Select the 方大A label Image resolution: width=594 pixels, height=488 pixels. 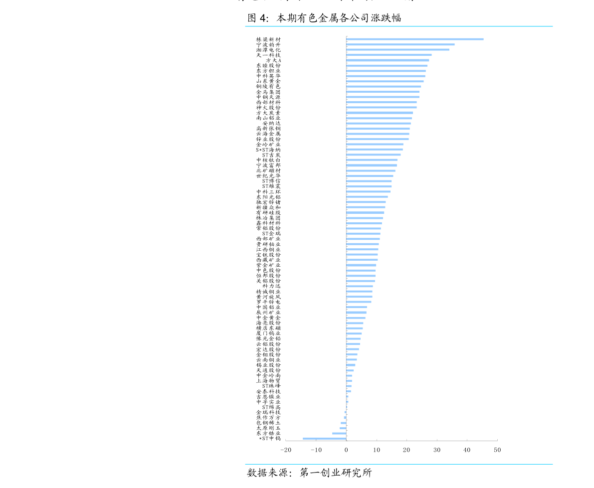coord(273,60)
